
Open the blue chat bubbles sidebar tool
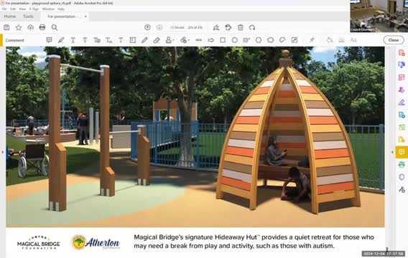click(x=402, y=65)
